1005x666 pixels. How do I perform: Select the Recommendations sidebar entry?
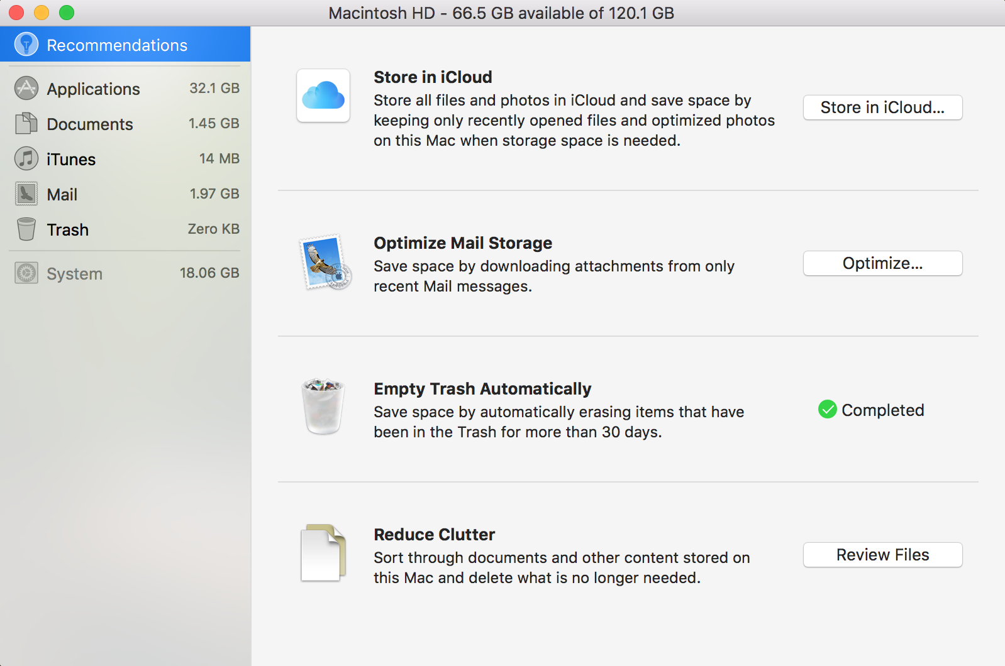pos(125,45)
